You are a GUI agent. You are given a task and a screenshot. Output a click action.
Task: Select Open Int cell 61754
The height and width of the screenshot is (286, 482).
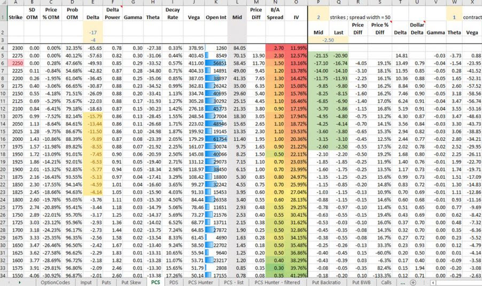[x=216, y=139]
